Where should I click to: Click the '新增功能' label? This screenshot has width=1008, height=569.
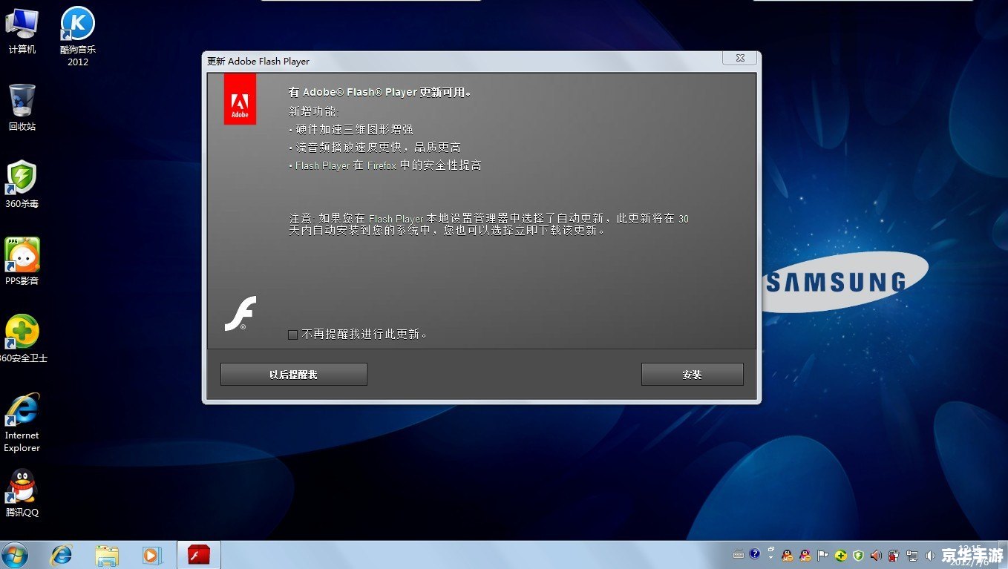[x=313, y=111]
